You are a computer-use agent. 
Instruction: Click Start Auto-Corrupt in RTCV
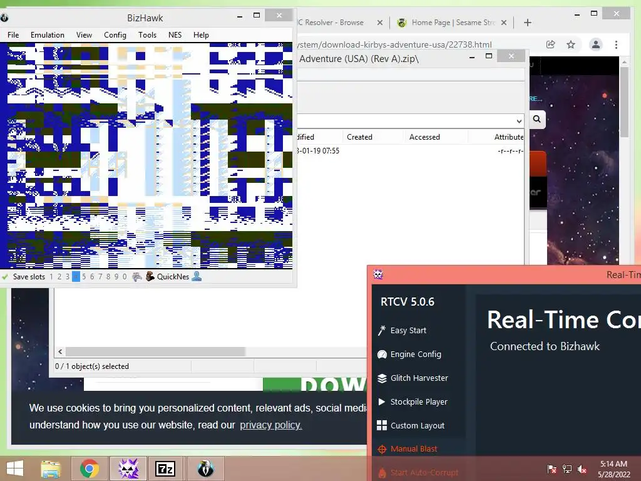pos(418,472)
